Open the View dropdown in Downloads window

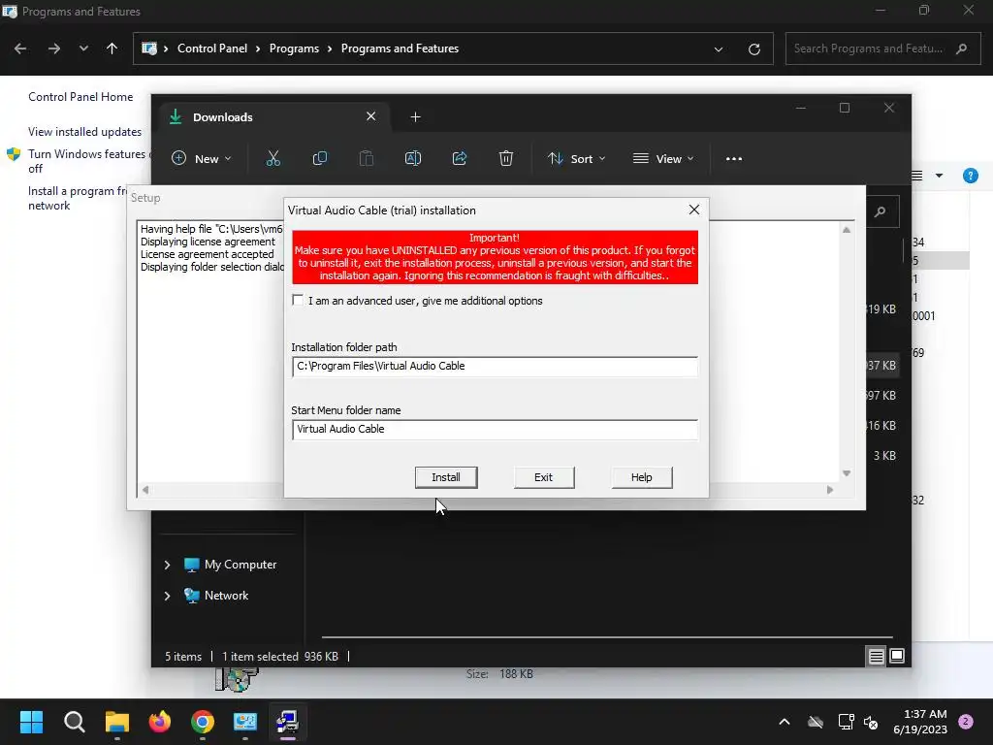663,158
